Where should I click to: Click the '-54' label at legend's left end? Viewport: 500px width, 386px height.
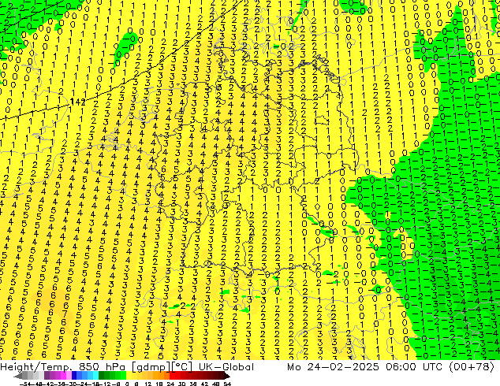click(x=25, y=384)
